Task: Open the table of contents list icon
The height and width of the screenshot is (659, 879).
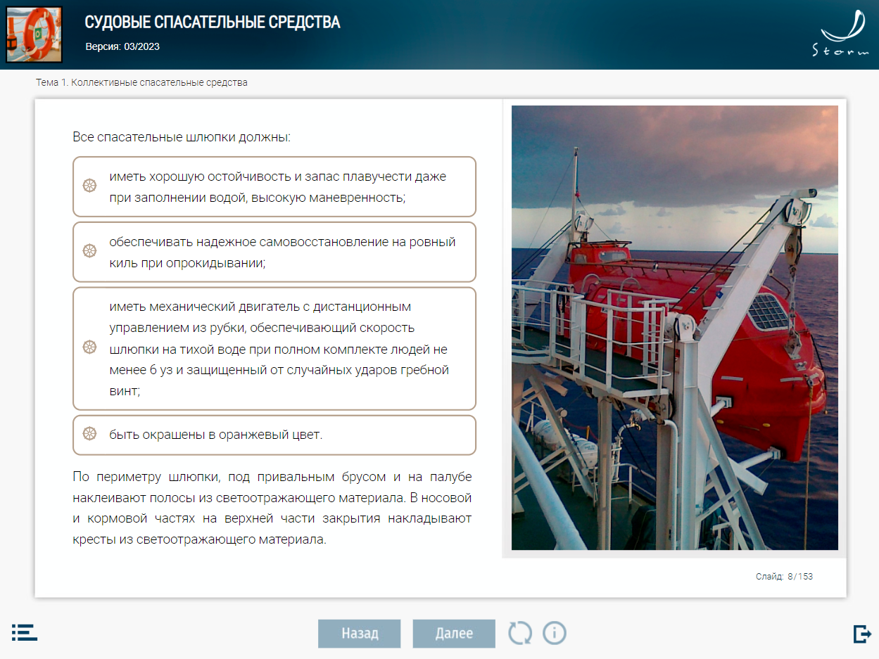Action: [25, 632]
